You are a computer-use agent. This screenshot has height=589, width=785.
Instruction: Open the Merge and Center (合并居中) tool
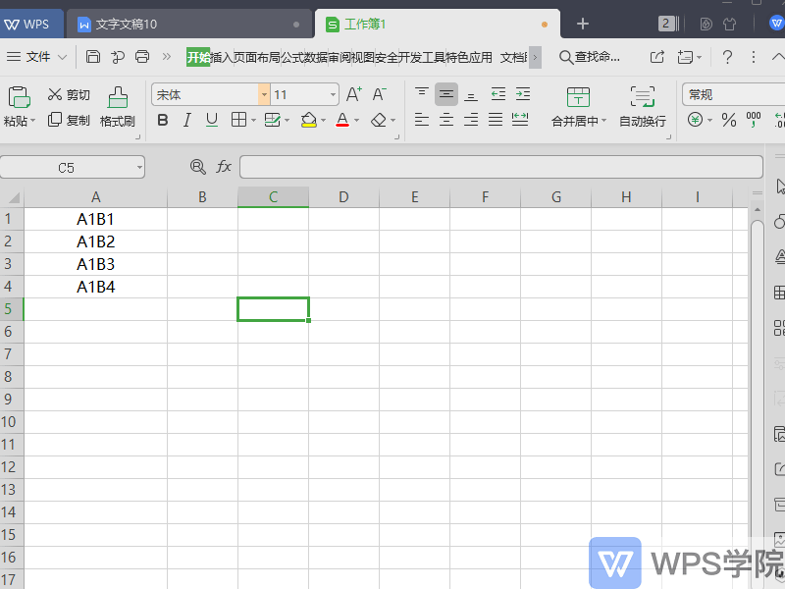click(578, 106)
